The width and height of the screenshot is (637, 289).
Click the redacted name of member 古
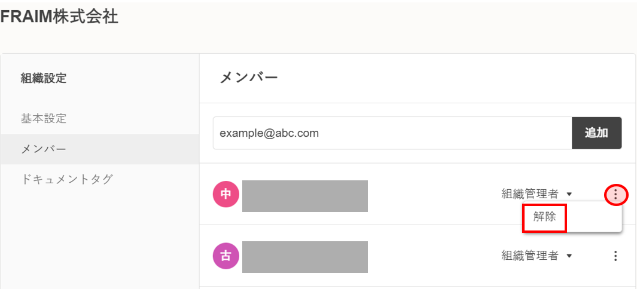click(x=305, y=257)
